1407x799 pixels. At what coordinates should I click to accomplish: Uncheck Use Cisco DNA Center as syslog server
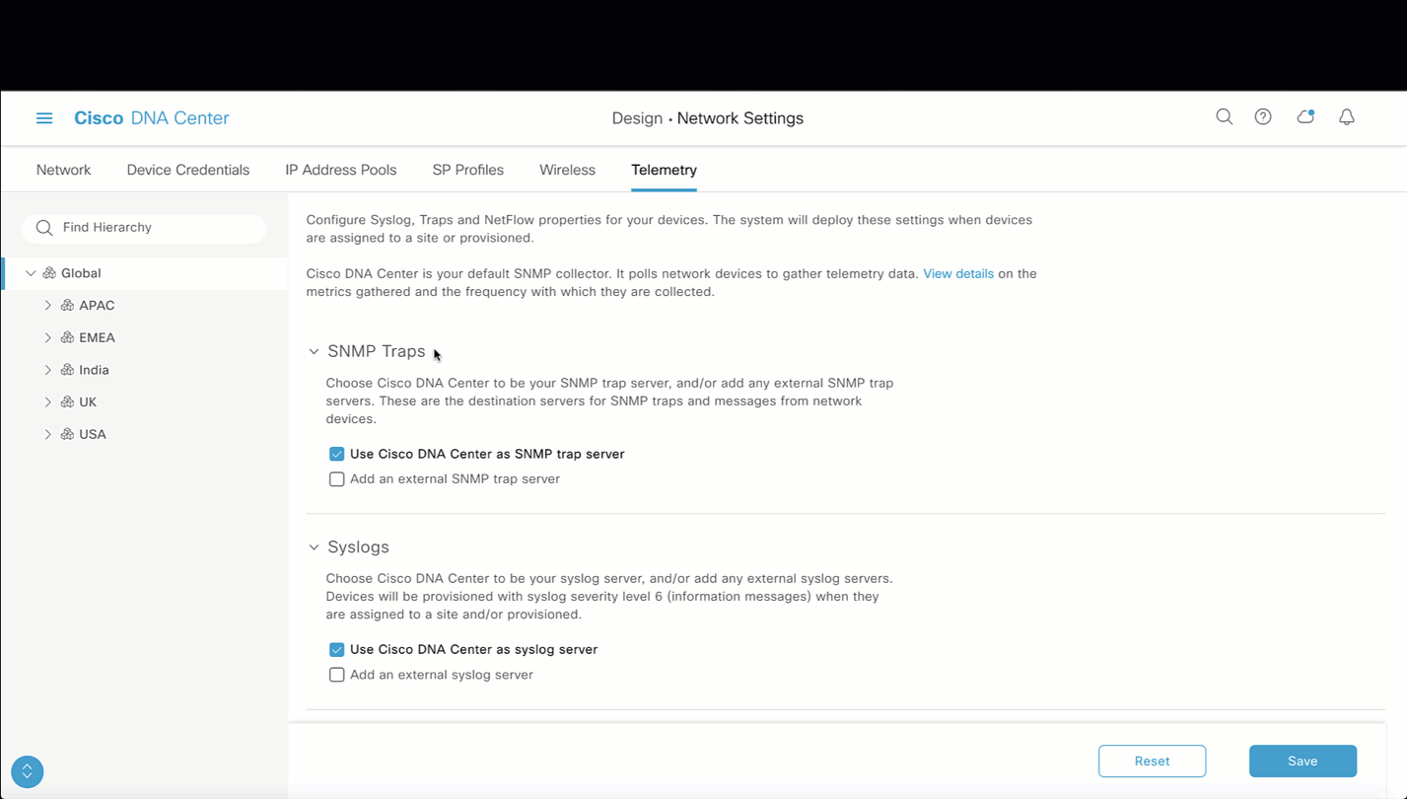tap(337, 650)
